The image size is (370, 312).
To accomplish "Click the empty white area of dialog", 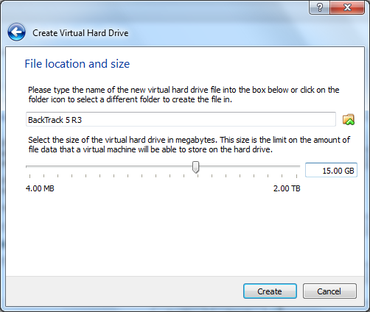I will pos(184,233).
